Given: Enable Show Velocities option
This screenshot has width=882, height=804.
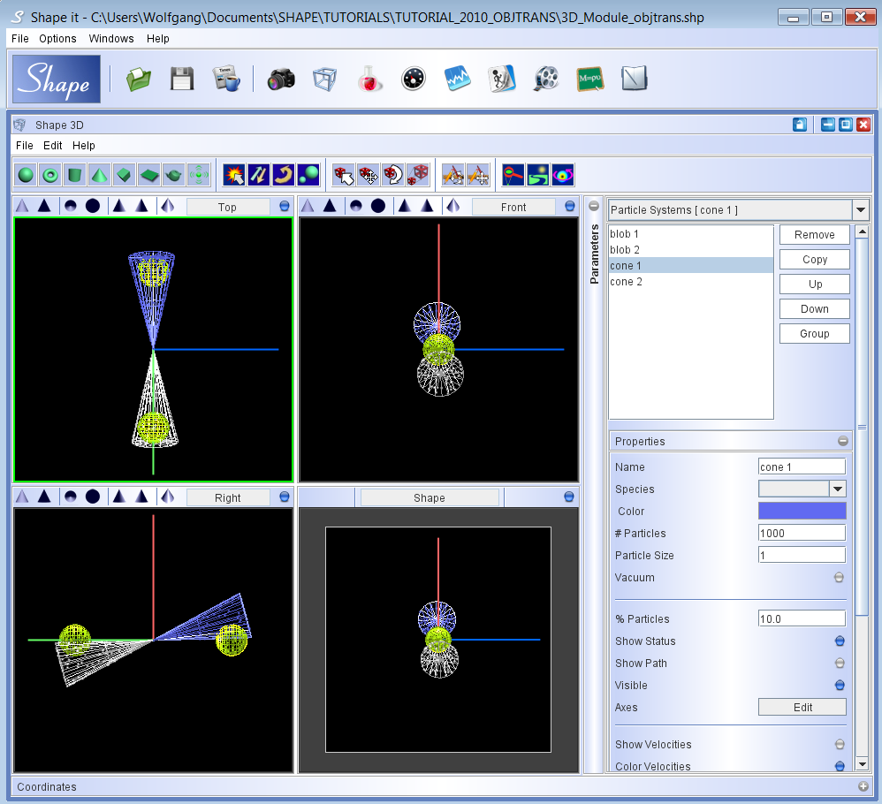Looking at the screenshot, I should 840,745.
